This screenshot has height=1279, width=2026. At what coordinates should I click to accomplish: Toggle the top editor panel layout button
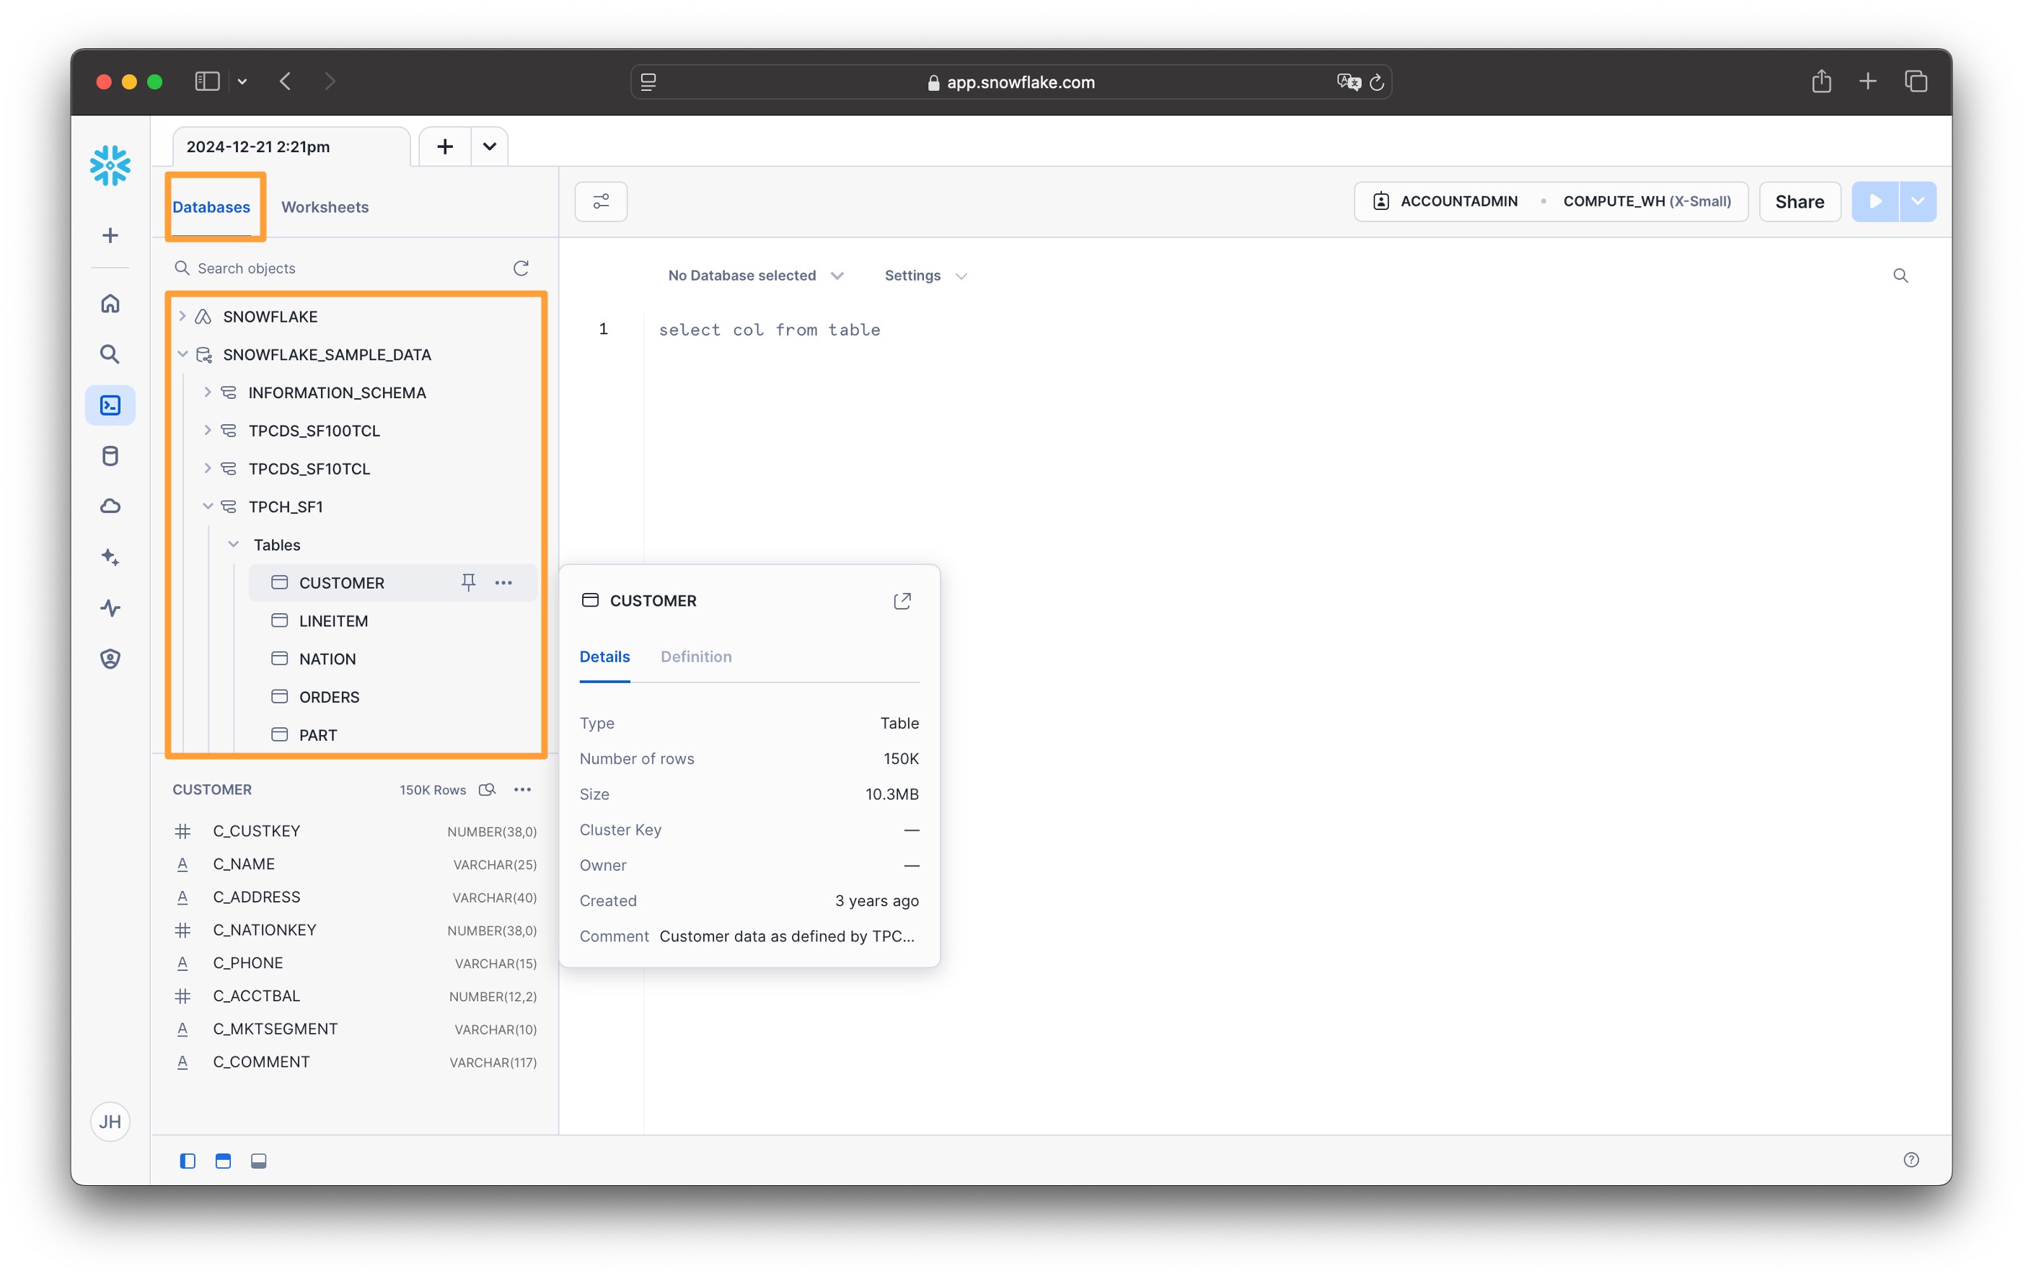pos(223,1161)
